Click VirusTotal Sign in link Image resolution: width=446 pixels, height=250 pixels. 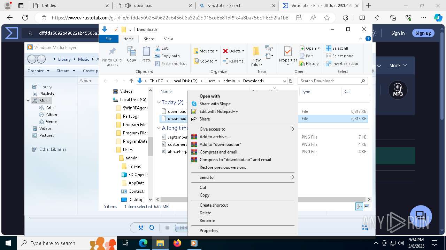pos(398,33)
